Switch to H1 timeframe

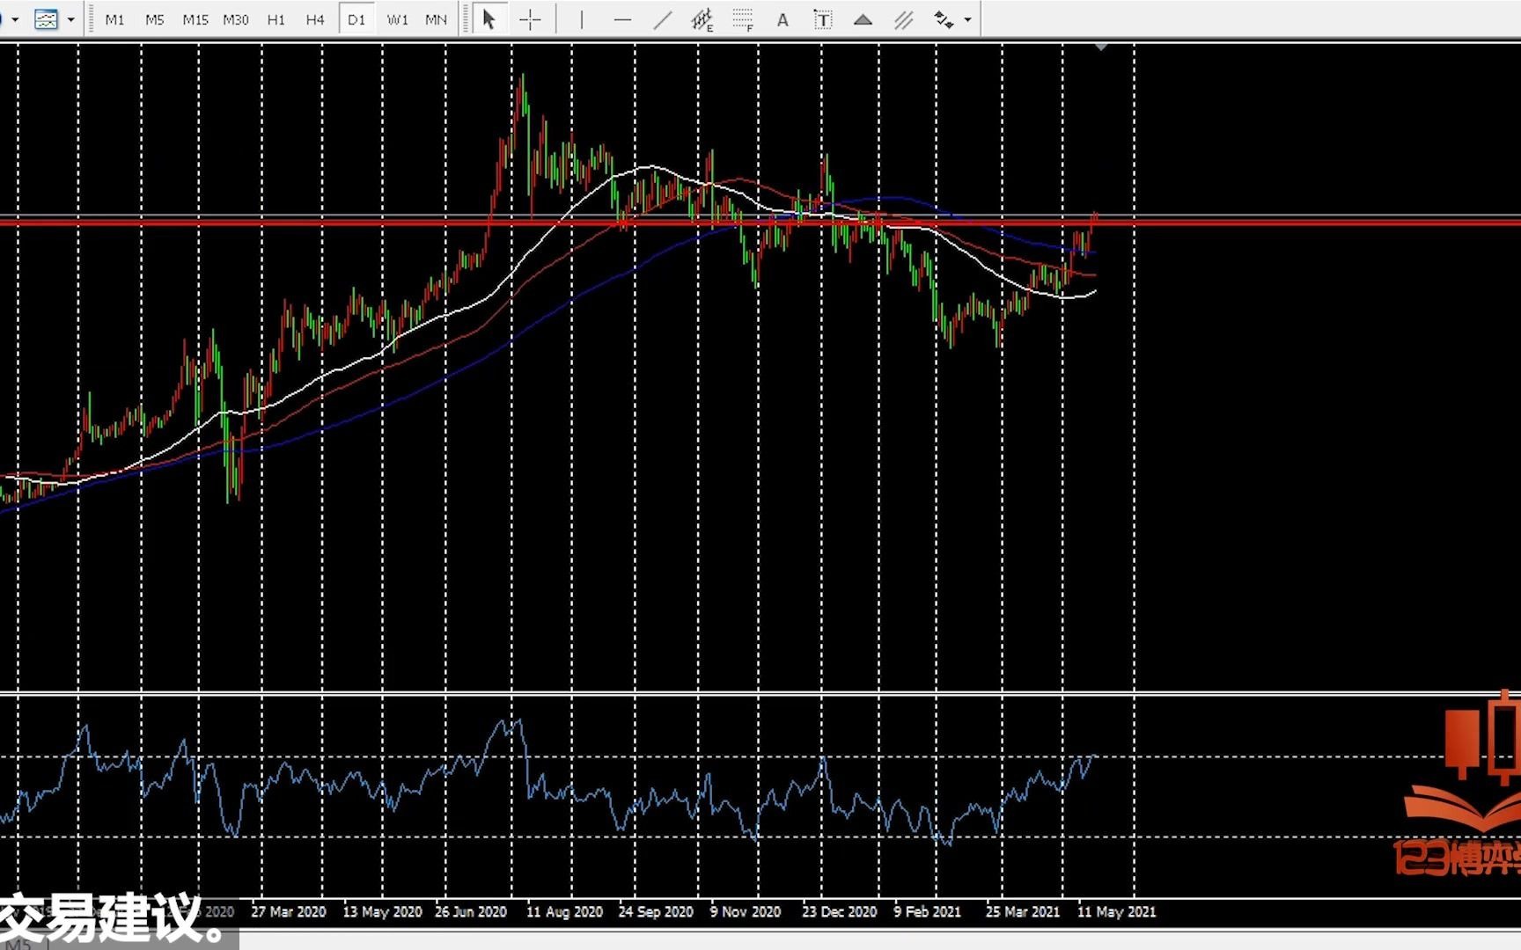click(276, 19)
